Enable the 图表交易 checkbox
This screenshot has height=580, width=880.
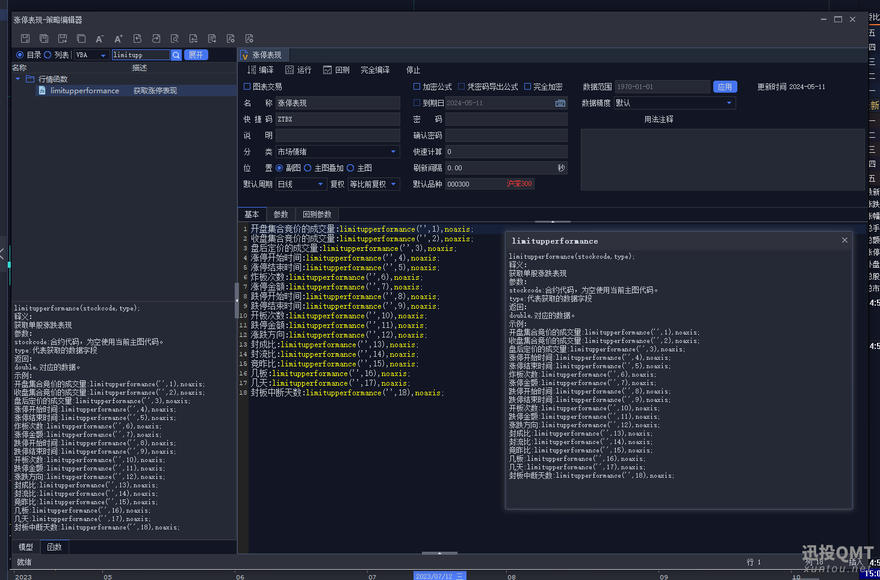(x=247, y=87)
